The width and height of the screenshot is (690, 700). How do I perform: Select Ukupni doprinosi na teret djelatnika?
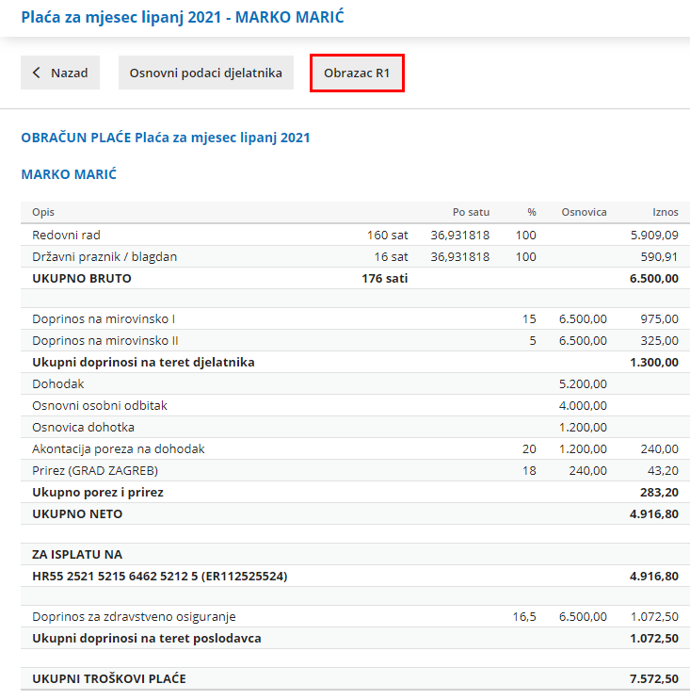click(143, 362)
